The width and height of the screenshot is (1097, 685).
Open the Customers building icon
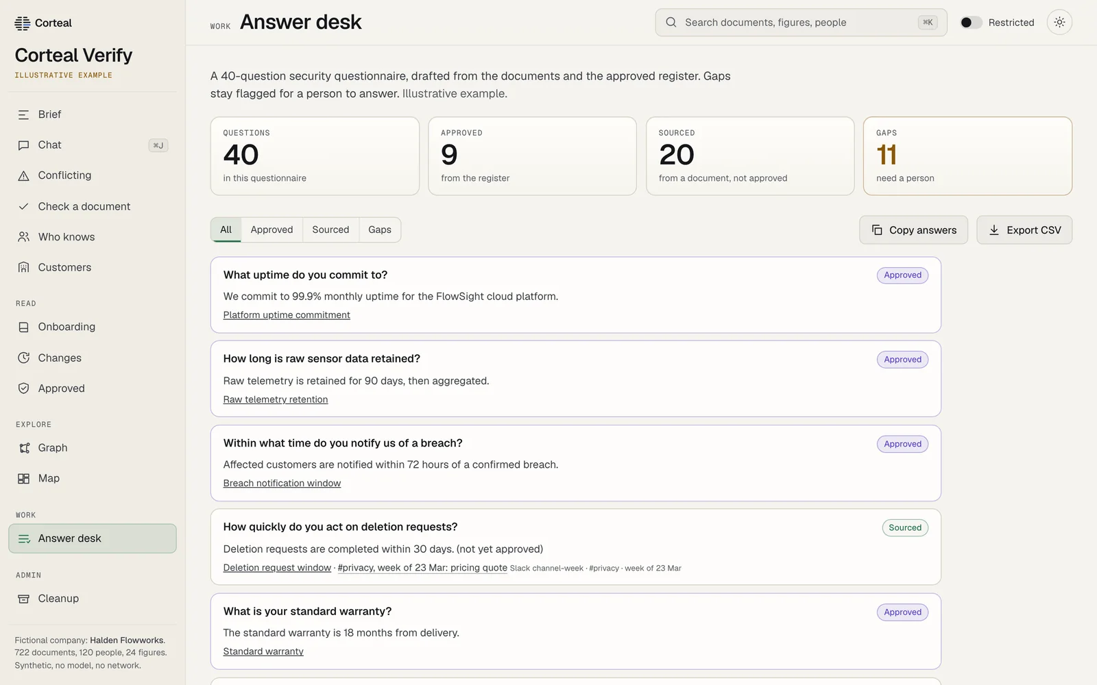click(23, 268)
